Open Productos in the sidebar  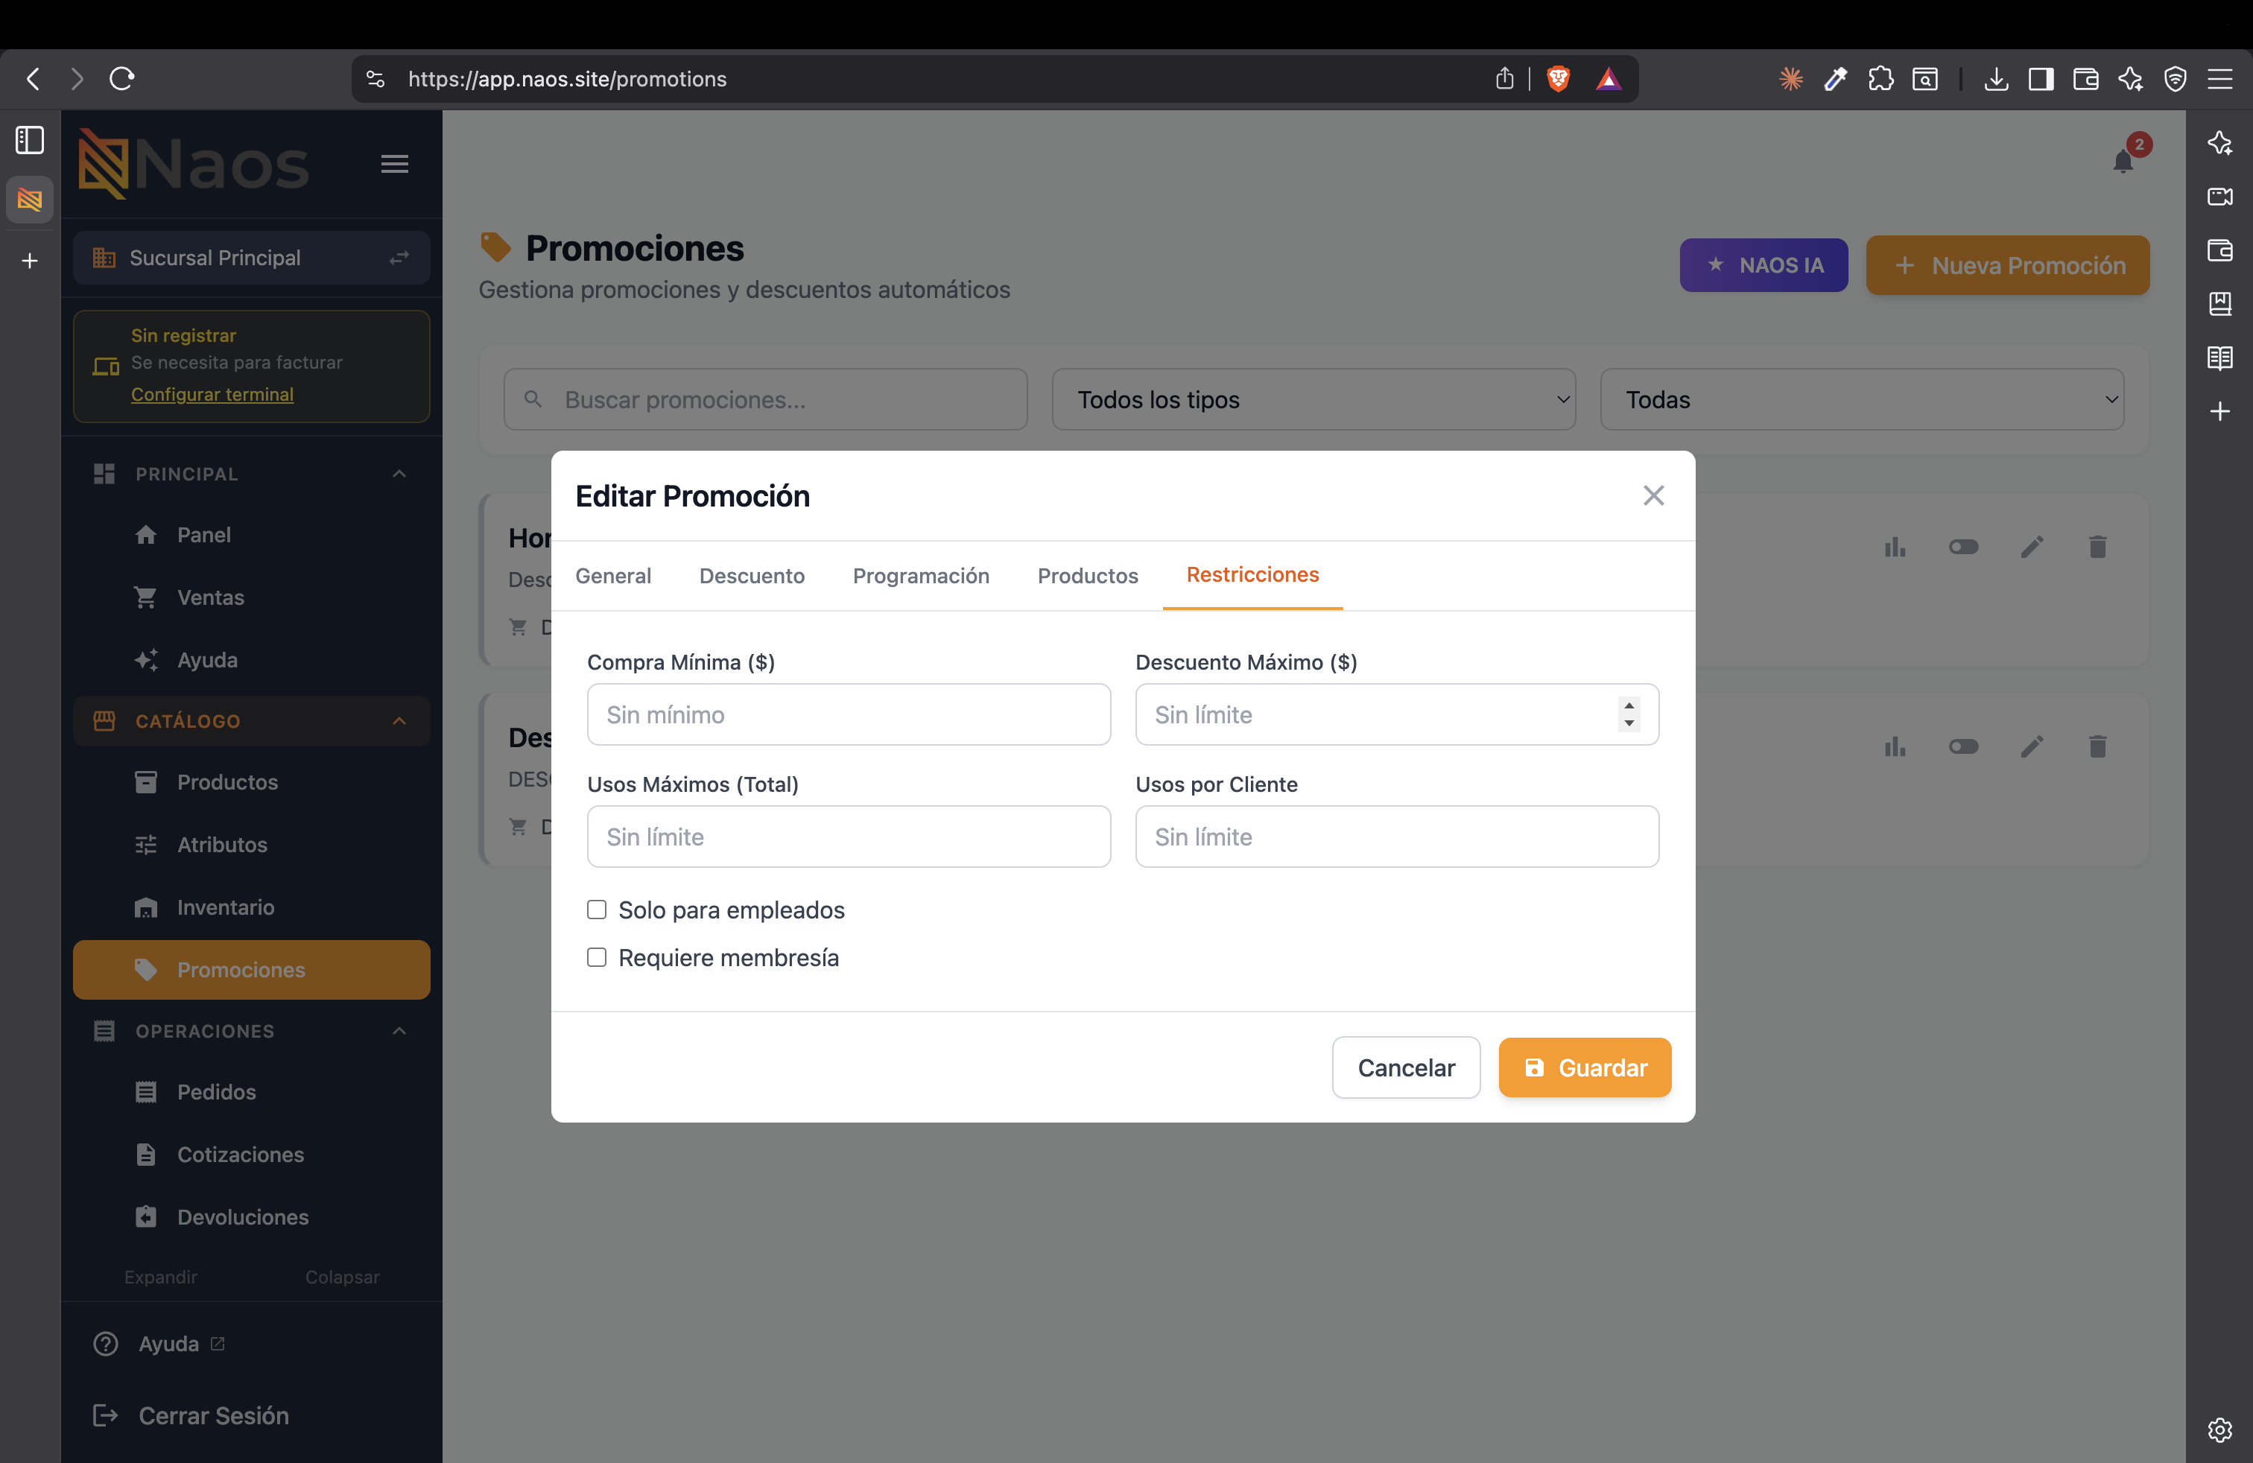(x=251, y=781)
